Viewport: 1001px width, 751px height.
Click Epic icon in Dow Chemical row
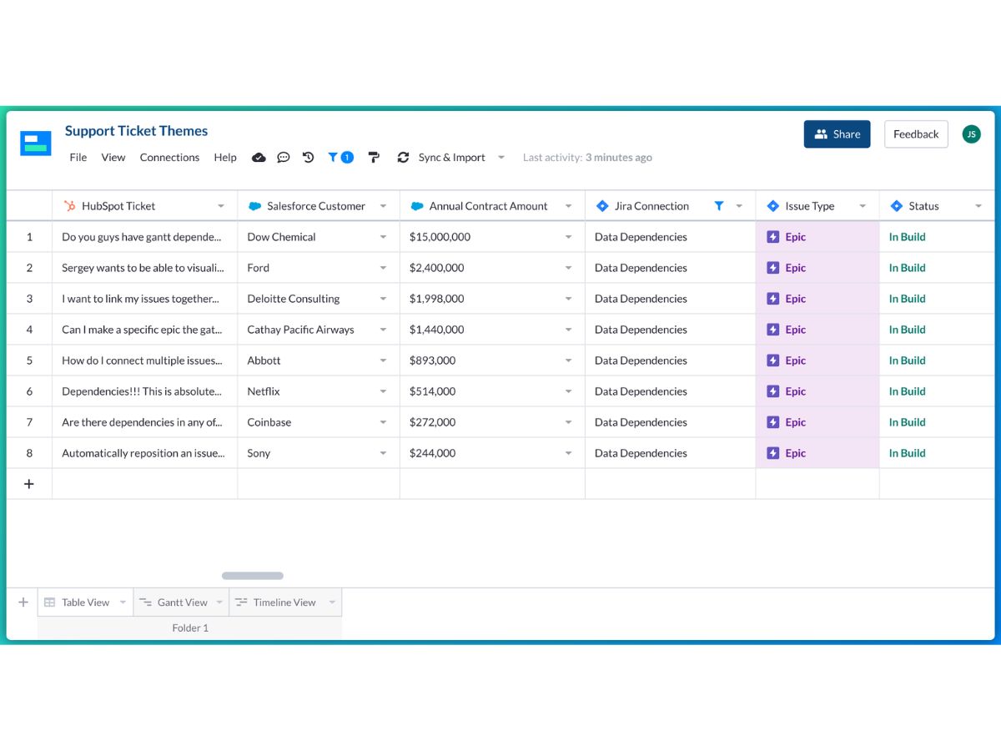(x=773, y=237)
